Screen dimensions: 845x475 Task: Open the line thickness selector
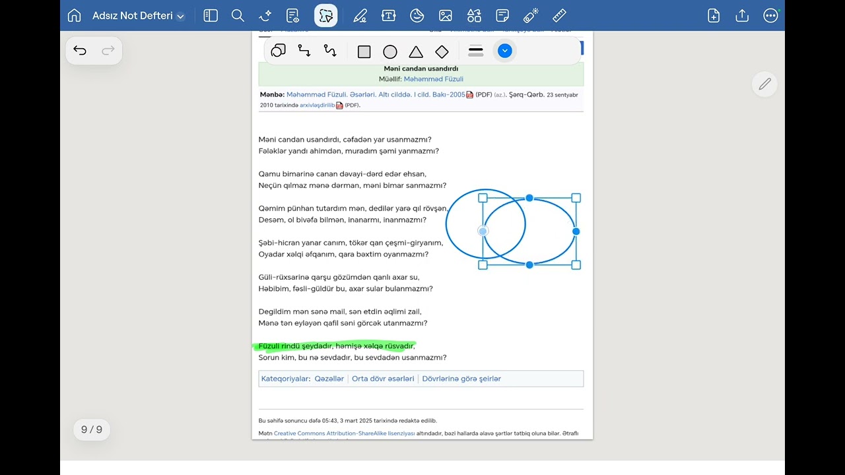click(x=476, y=51)
